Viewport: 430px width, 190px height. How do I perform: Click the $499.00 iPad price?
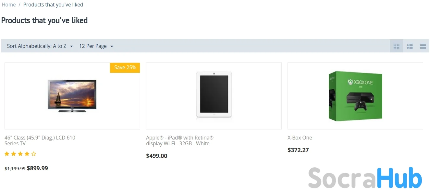(157, 156)
